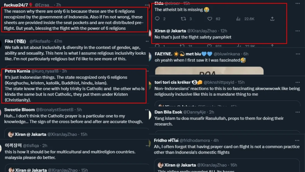Click more options on Dan Bila Esok's tweet
The width and height of the screenshot is (305, 172).
click(298, 112)
